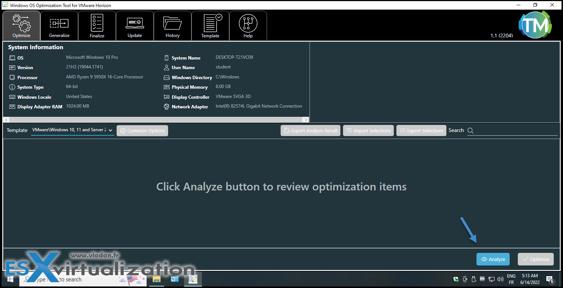Click the VMware Tools tray icon
Viewport: 563px width, 288px height.
pyautogui.click(x=482, y=279)
